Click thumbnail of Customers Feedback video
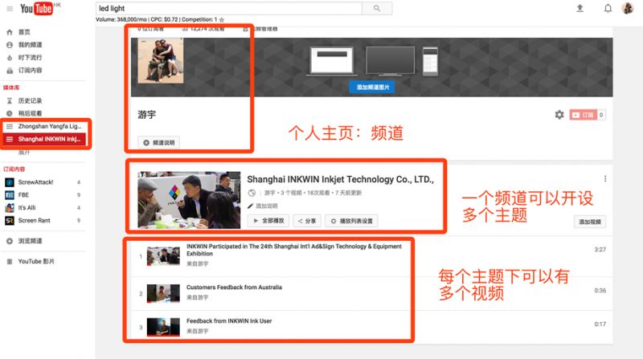The image size is (643, 359). pos(163,293)
